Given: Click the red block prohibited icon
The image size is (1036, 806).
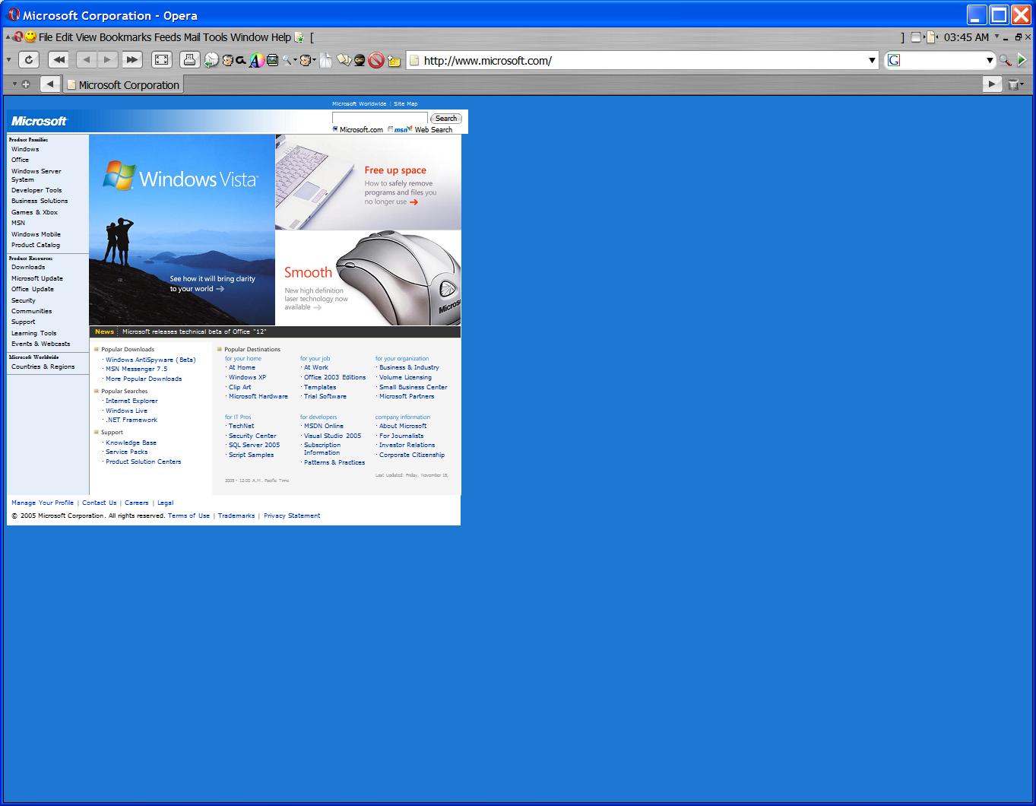Looking at the screenshot, I should coord(376,61).
